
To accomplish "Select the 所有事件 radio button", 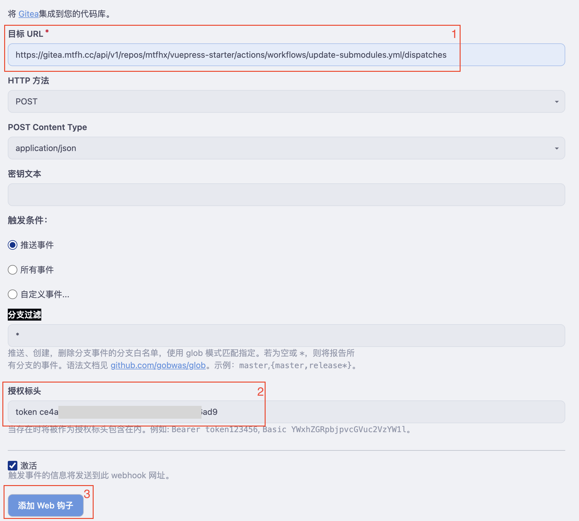I will [x=13, y=270].
